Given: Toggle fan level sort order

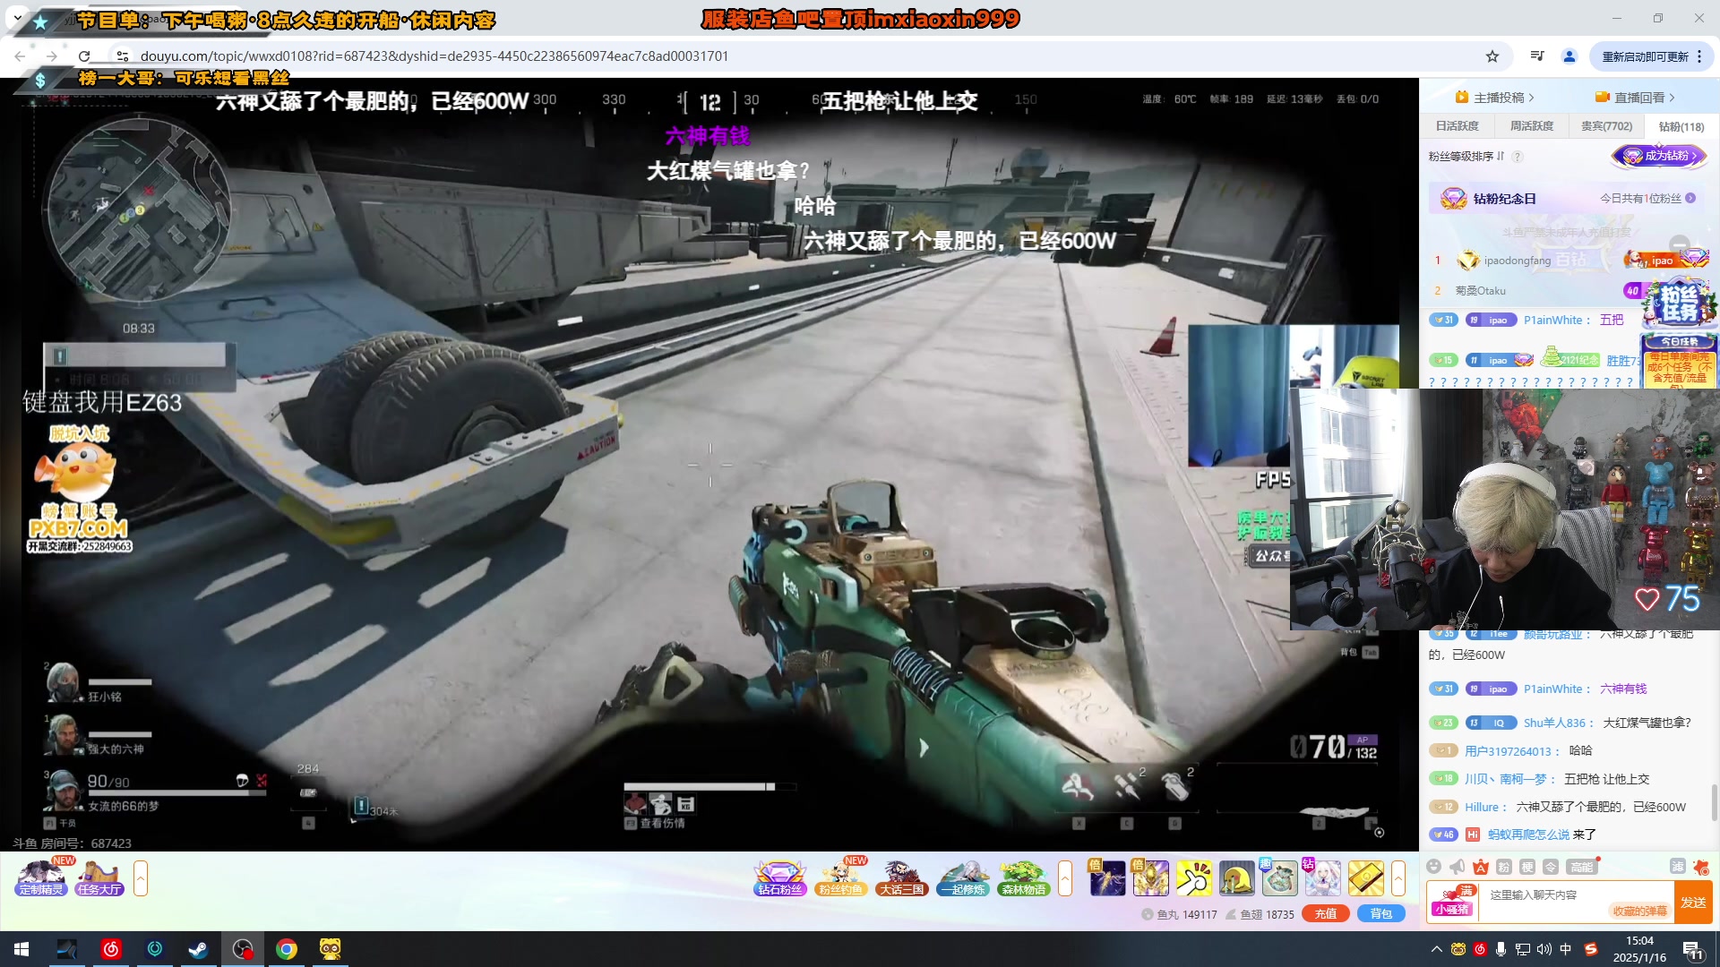Looking at the screenshot, I should coord(1466,156).
